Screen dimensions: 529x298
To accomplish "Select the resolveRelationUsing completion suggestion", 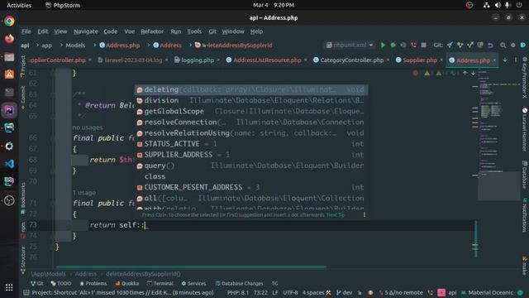I will tap(251, 132).
